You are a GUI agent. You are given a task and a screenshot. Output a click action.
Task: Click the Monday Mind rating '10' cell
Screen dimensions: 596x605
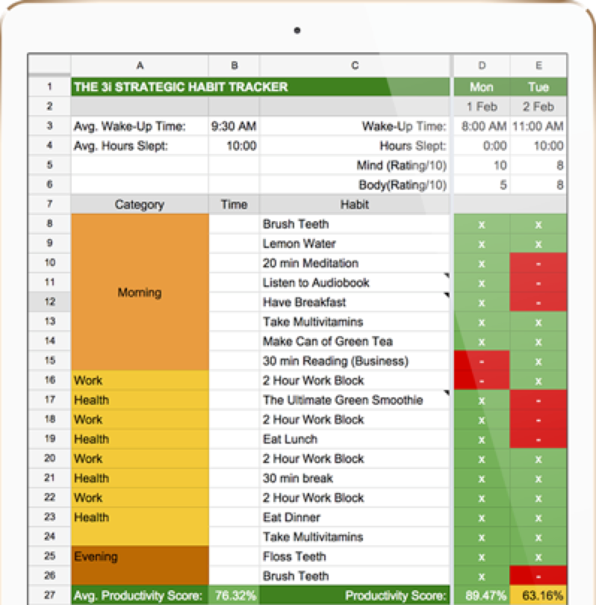(482, 166)
